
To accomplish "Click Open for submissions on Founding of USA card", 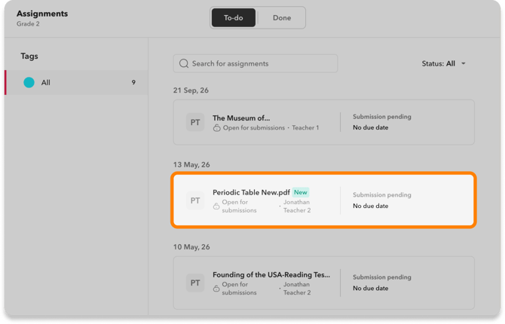I will pyautogui.click(x=239, y=289).
